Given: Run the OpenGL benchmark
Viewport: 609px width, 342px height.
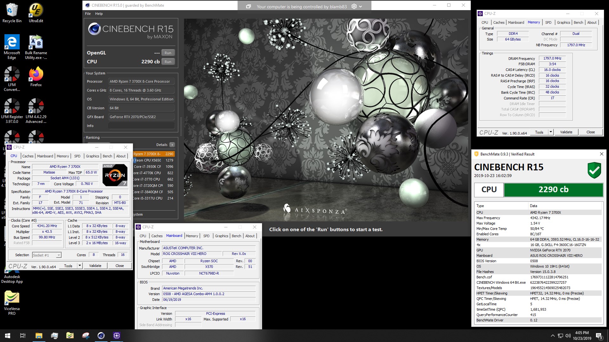Looking at the screenshot, I should (x=168, y=53).
